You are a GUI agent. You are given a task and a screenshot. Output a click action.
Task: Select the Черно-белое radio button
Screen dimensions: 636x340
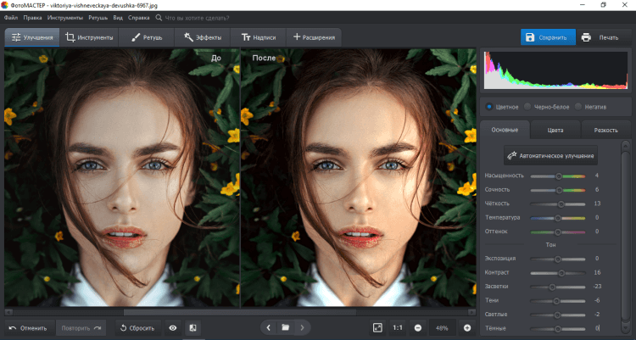(527, 107)
